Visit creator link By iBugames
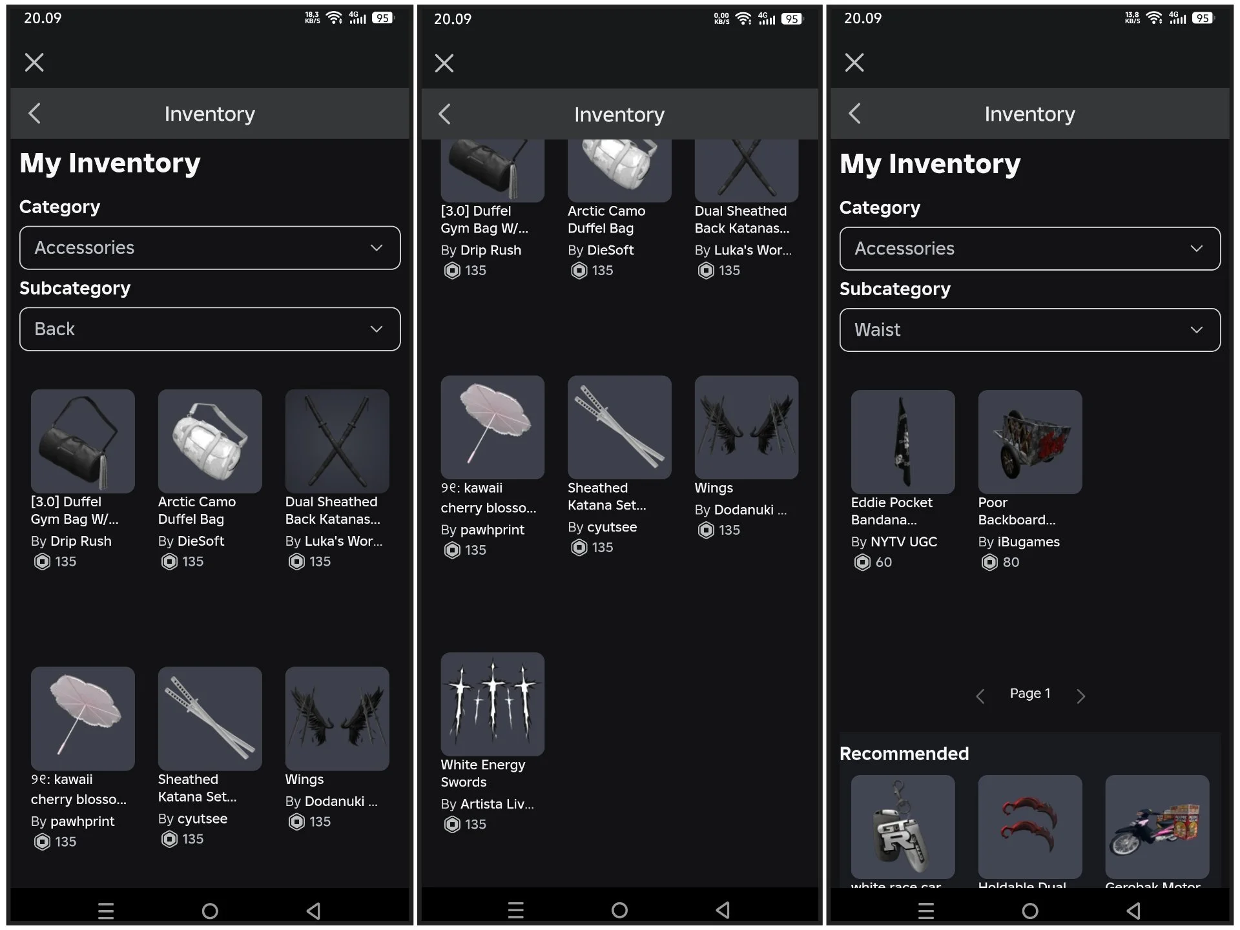Viewport: 1240px width, 930px height. pyautogui.click(x=1018, y=542)
